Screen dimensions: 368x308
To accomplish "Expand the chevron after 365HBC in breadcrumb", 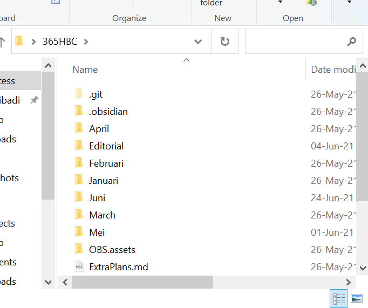I will [86, 42].
